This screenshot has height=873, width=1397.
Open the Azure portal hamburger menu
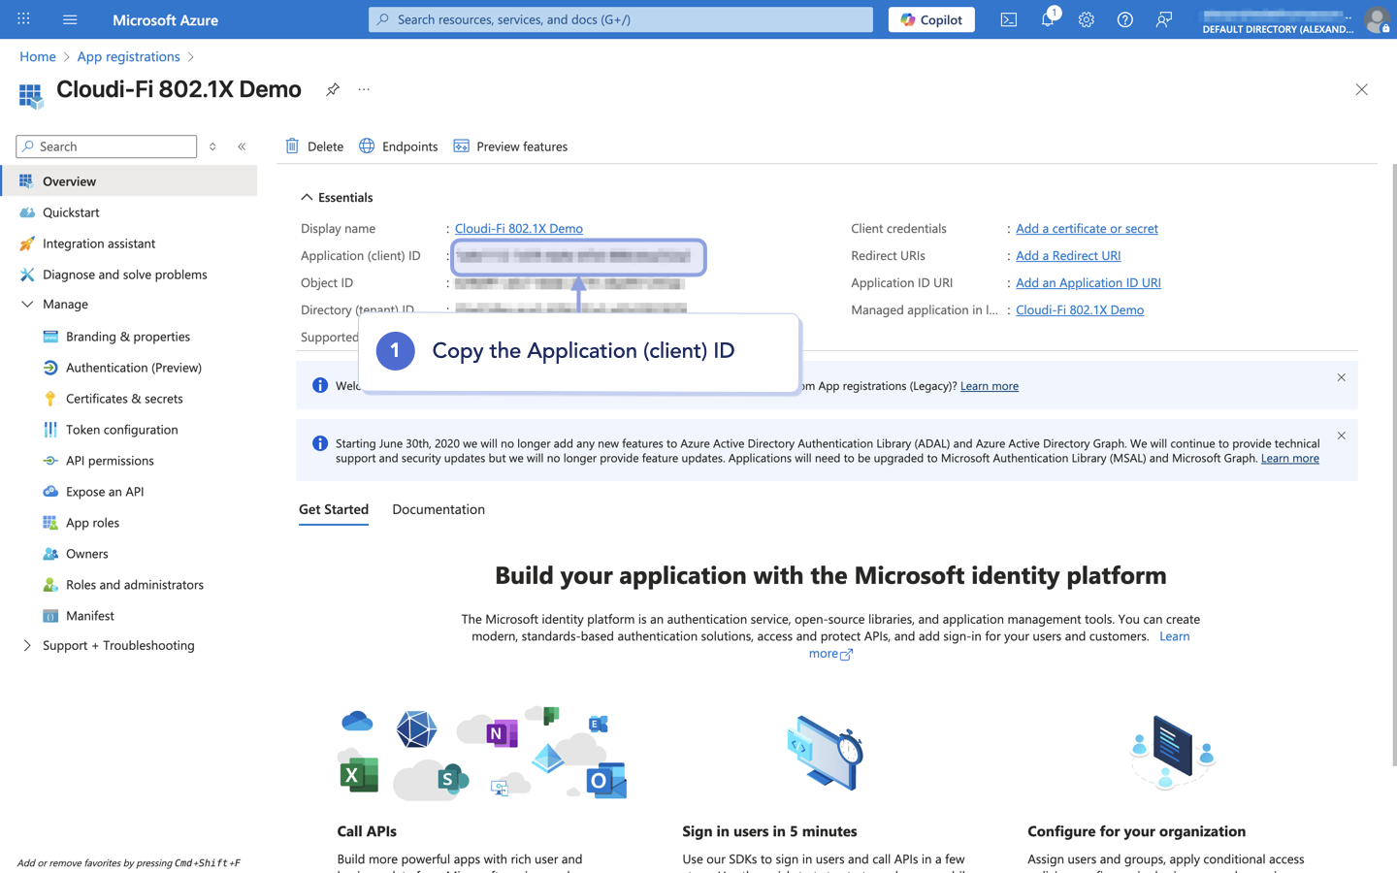pos(70,19)
